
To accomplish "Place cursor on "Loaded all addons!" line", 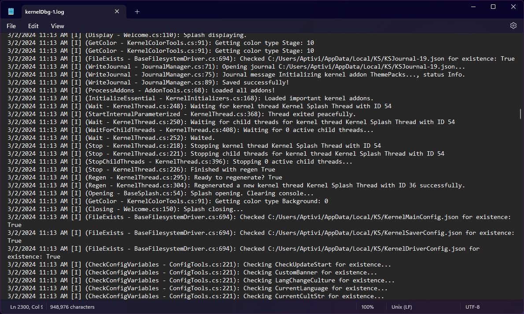I will [x=247, y=91].
